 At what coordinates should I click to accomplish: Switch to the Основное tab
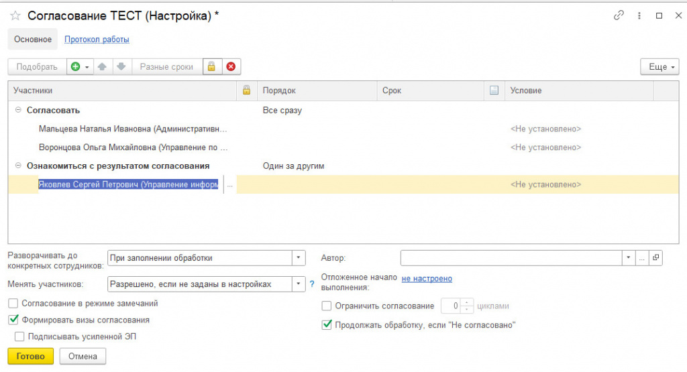[x=32, y=40]
